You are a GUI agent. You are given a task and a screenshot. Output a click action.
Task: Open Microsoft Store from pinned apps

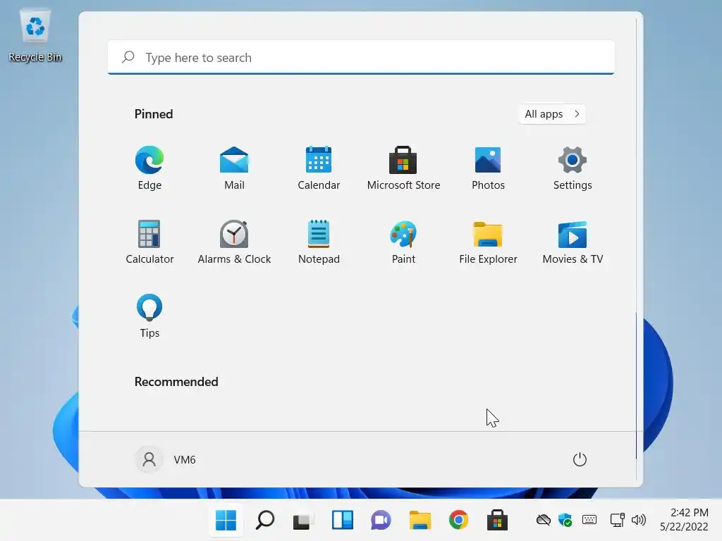click(x=403, y=168)
